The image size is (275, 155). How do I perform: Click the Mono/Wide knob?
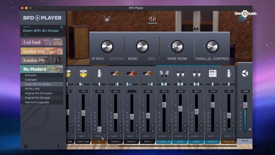point(142,46)
